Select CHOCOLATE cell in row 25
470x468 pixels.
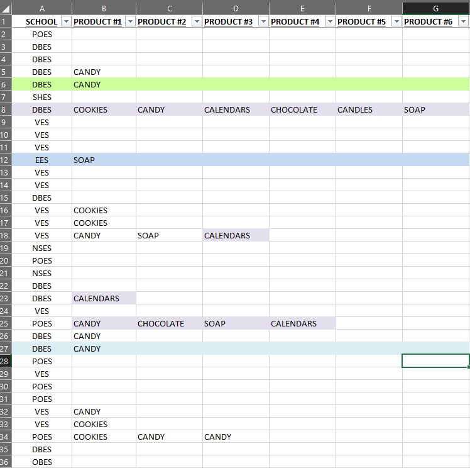[170, 323]
